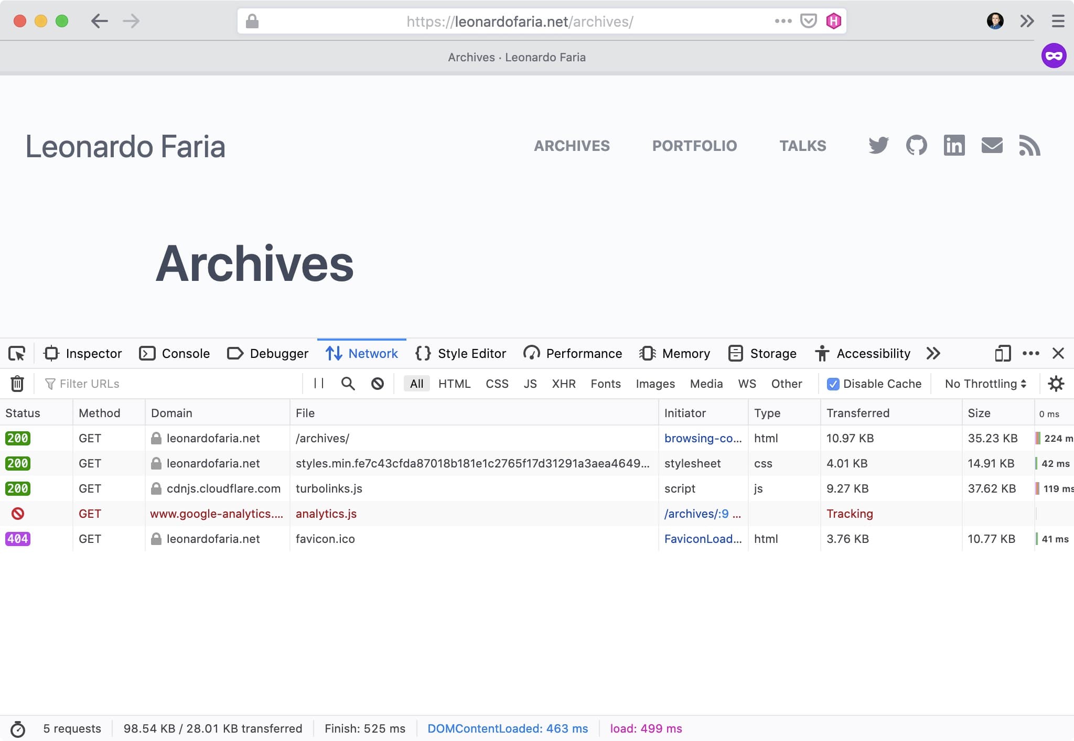
Task: Follow the TALKS navigation link
Action: tap(802, 146)
